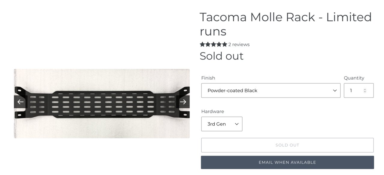The image size is (384, 175).
Task: Click the chevron on Hardware selector
Action: pos(237,124)
